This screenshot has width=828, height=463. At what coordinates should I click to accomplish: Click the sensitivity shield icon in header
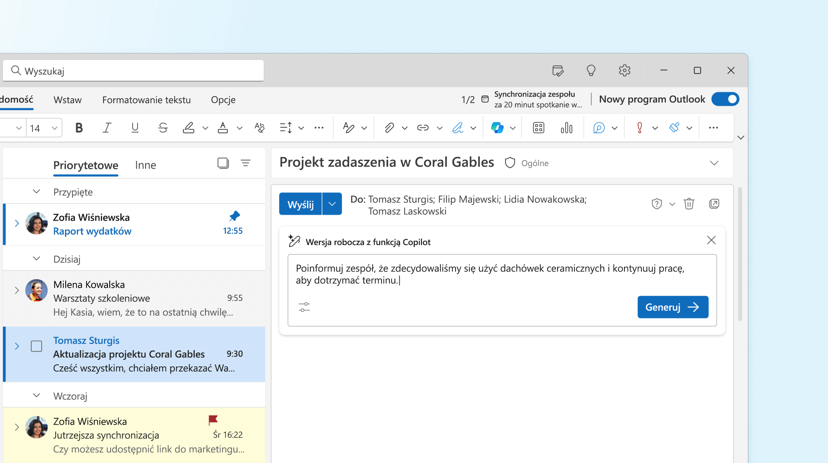click(510, 163)
